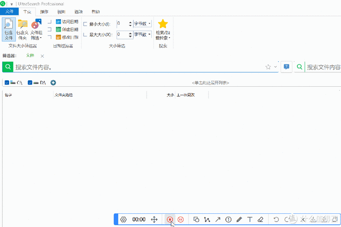Sort by the 大小 column header
This screenshot has height=227, width=341.
coord(161,95)
